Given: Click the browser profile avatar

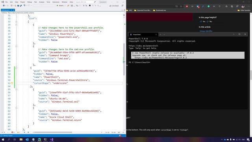Looking at the screenshot, I should point(243,6).
